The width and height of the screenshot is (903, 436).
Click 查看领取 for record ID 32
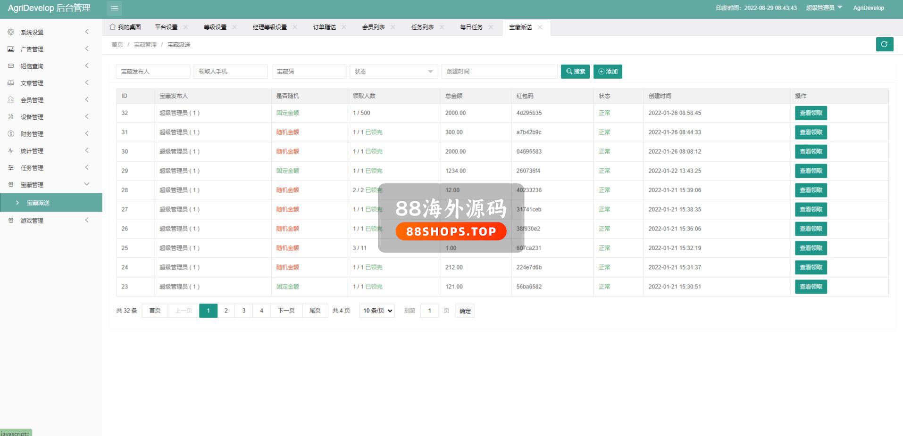click(x=811, y=113)
